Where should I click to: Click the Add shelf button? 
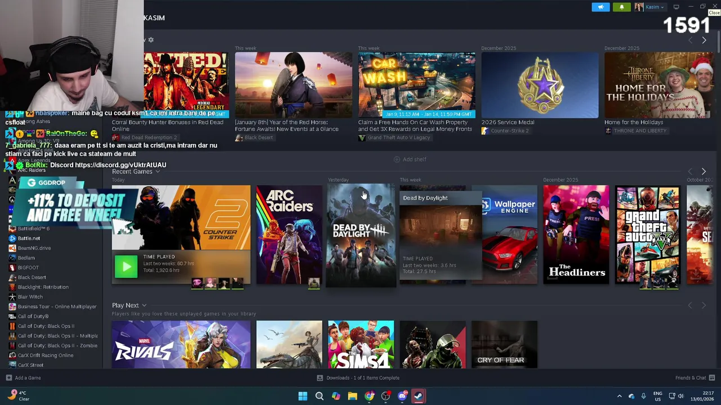[x=410, y=159]
